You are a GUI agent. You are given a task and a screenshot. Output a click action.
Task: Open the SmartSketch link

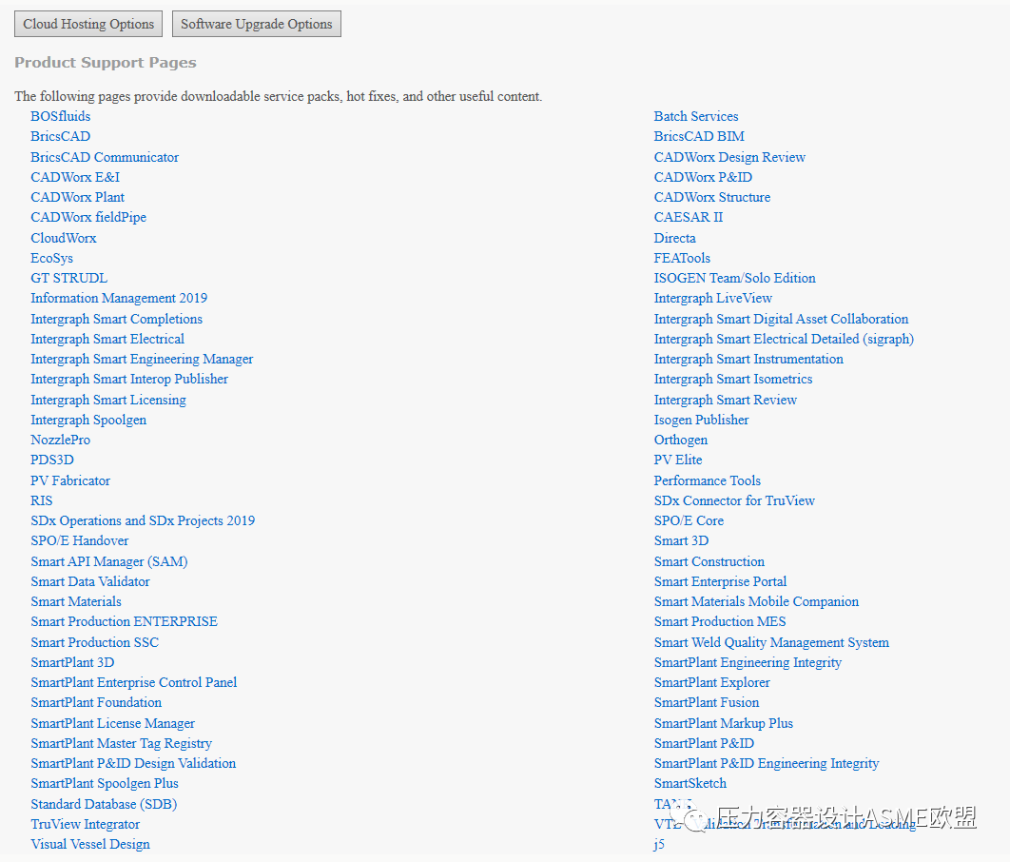point(690,783)
